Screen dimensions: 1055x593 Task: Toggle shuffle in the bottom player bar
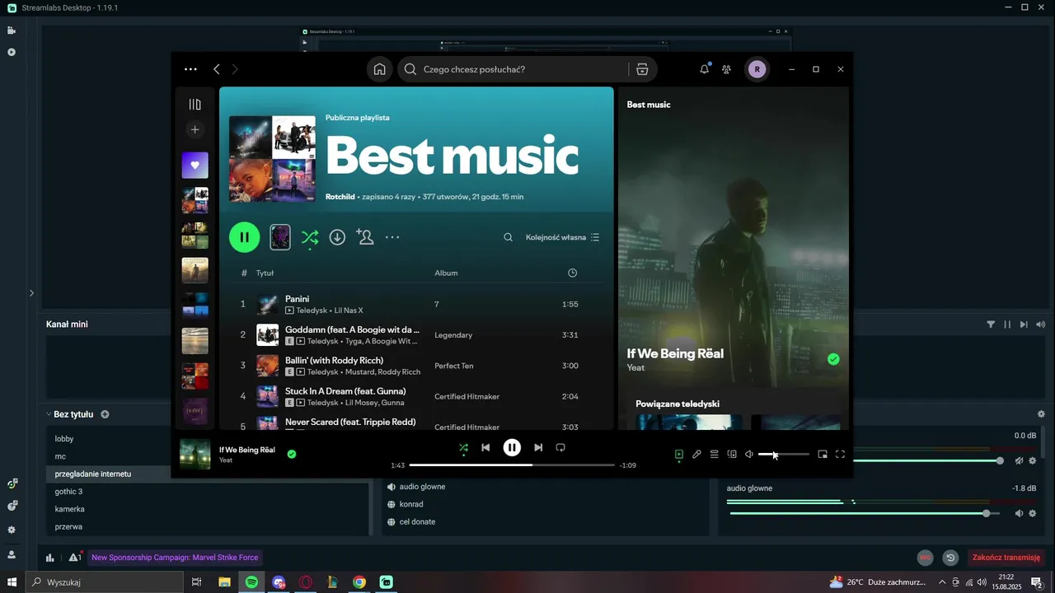tap(463, 447)
